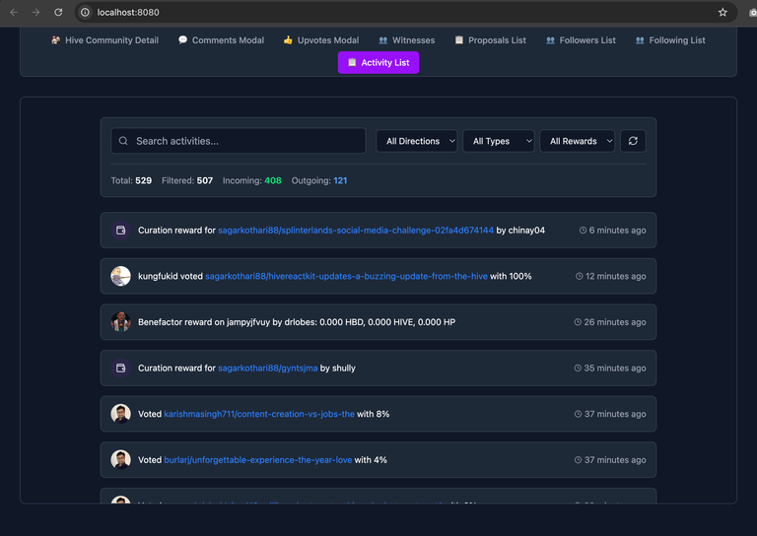Click the avatar on the Benefactor reward row
Viewport: 757px width, 536px height.
(x=120, y=322)
